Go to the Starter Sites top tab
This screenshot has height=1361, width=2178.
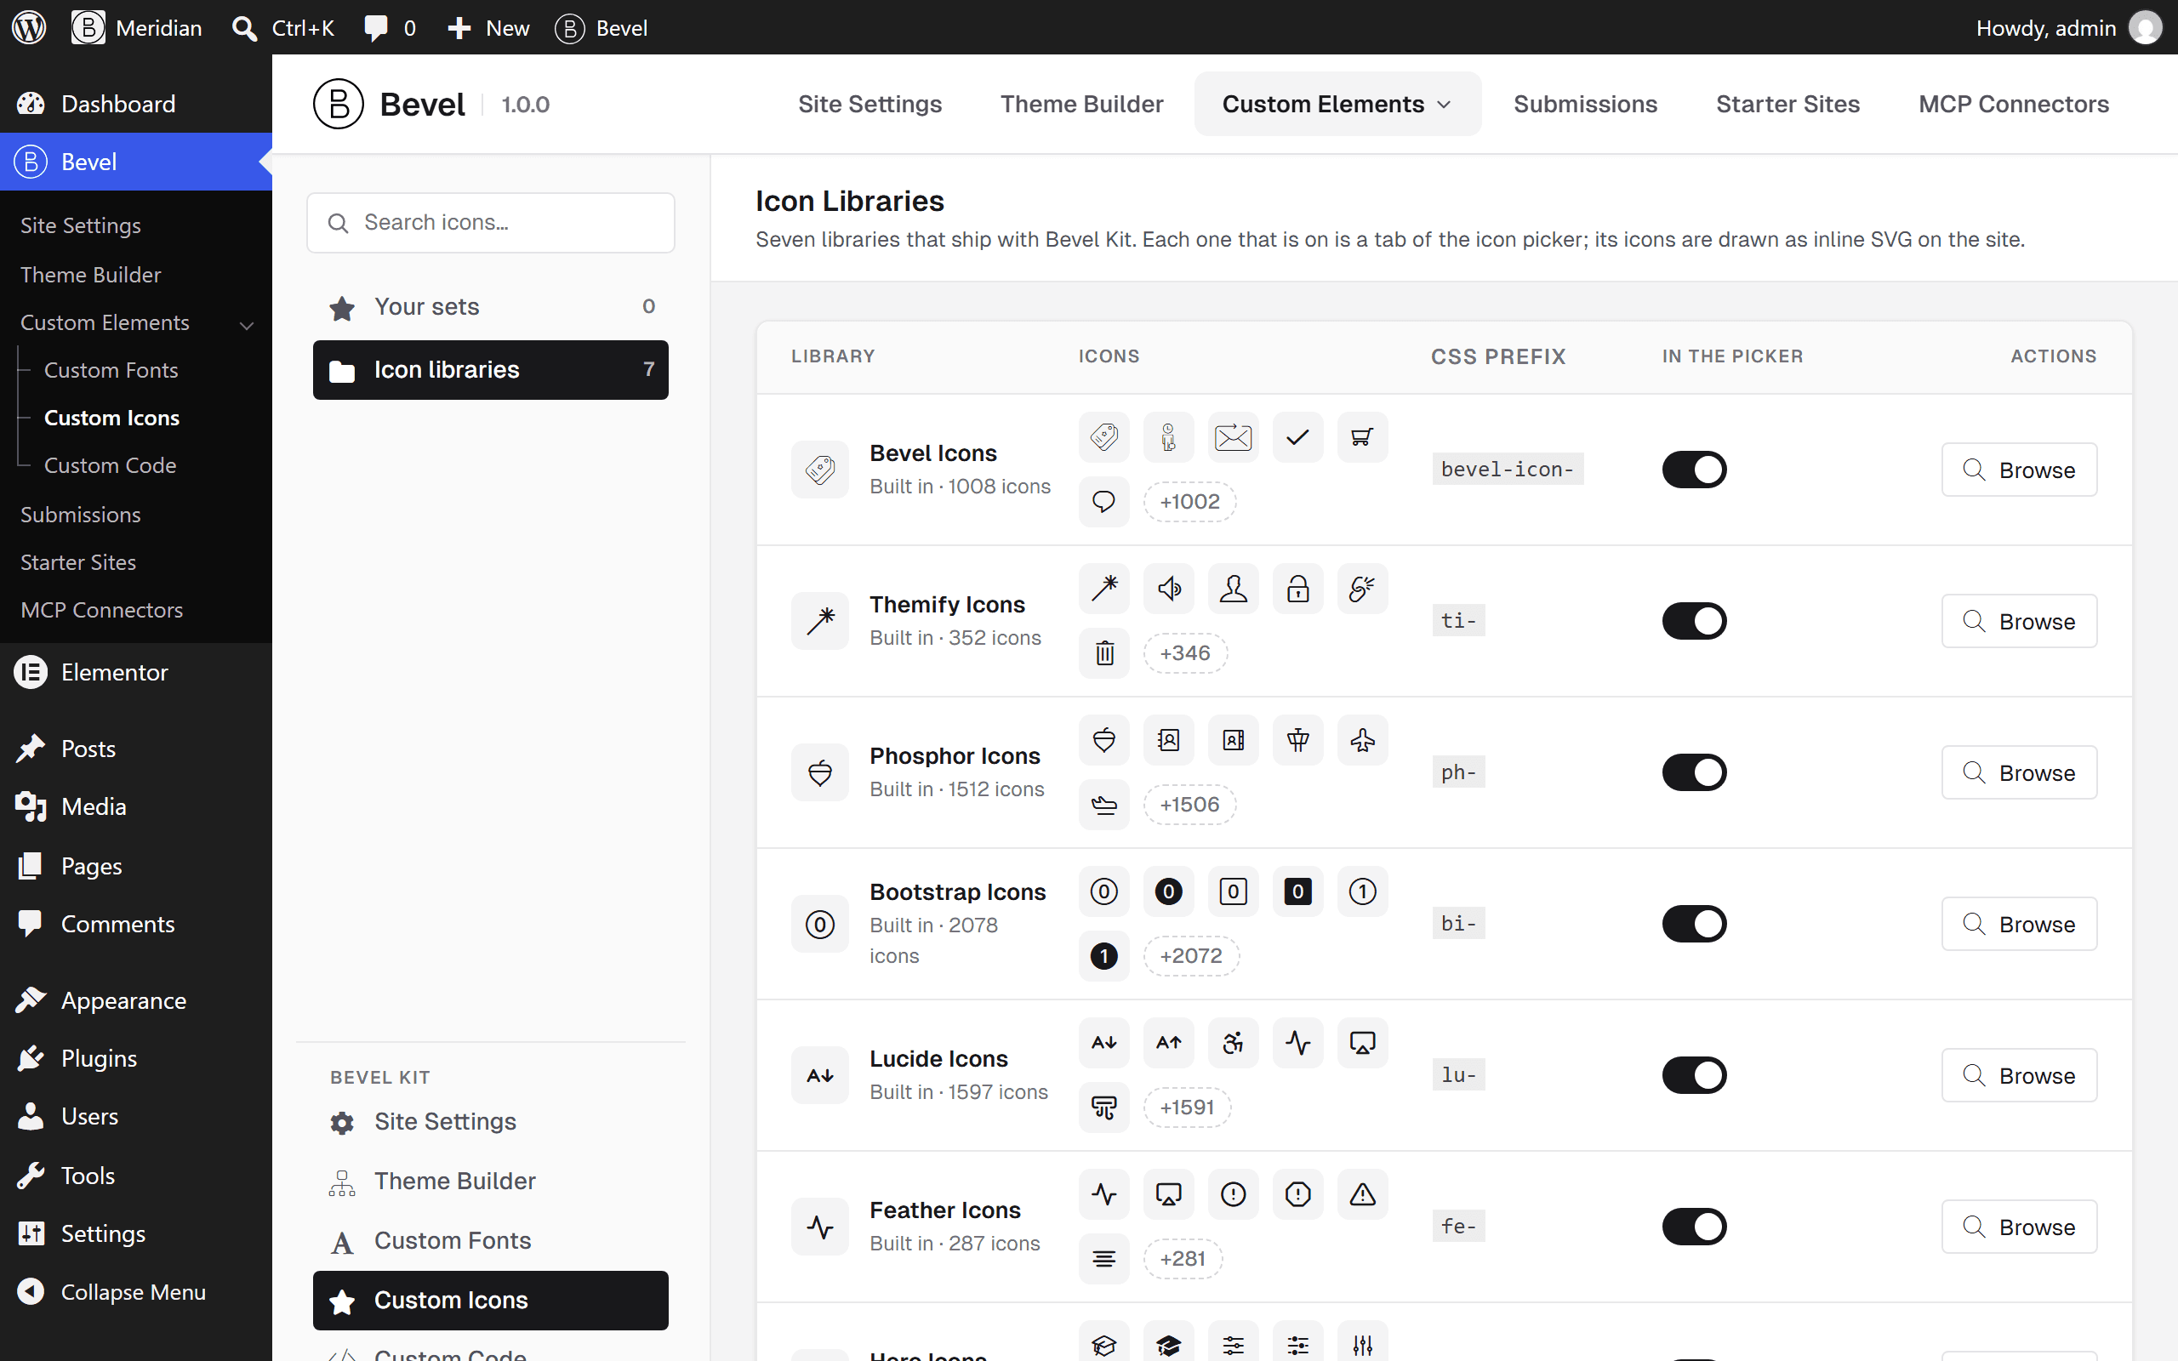coord(1787,105)
